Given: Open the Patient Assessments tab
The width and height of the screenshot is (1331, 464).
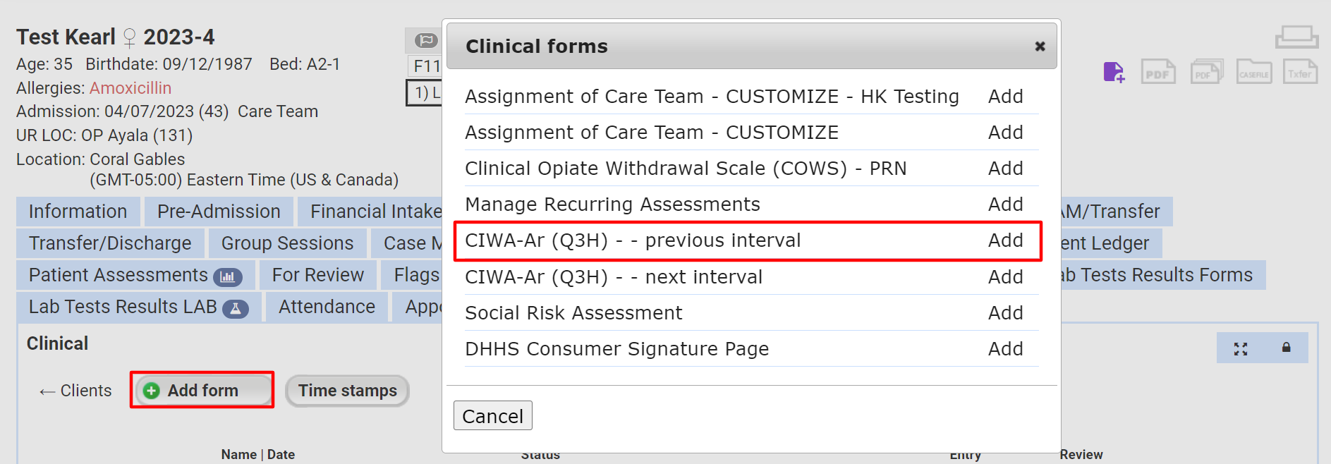Looking at the screenshot, I should (135, 275).
